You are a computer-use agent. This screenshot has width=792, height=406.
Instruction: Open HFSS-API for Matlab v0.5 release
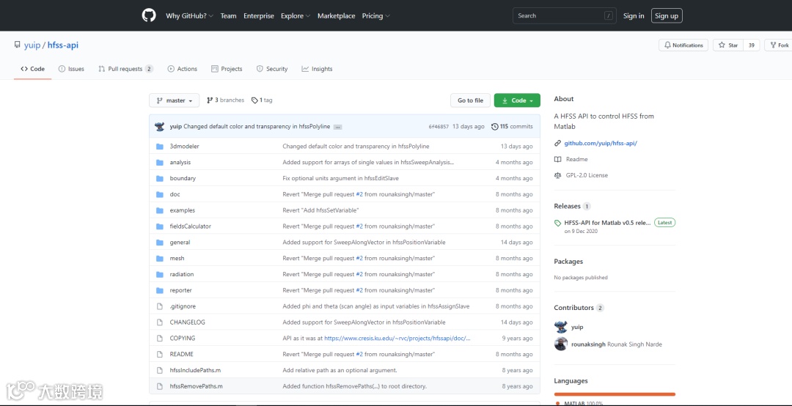tap(608, 223)
